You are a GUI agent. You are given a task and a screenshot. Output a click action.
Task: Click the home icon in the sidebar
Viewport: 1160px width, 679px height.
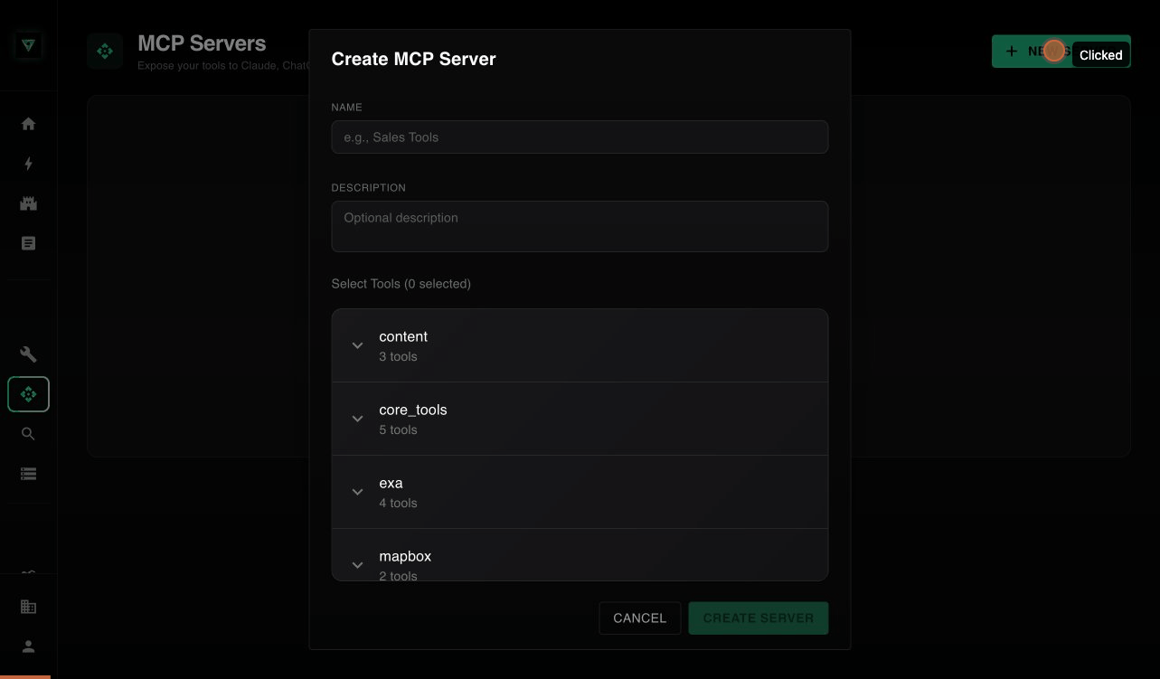click(x=28, y=124)
